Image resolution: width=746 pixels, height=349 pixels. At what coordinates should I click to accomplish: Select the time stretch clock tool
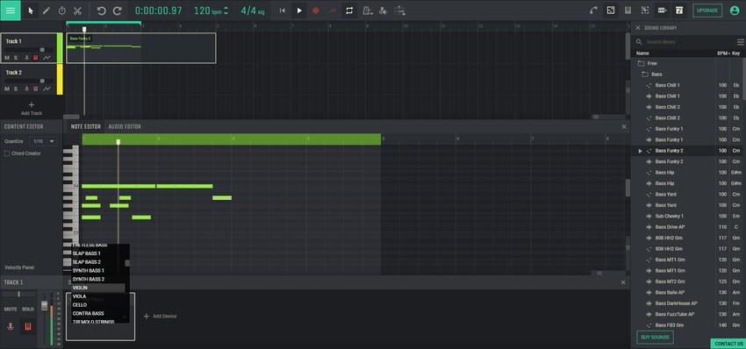[x=61, y=11]
